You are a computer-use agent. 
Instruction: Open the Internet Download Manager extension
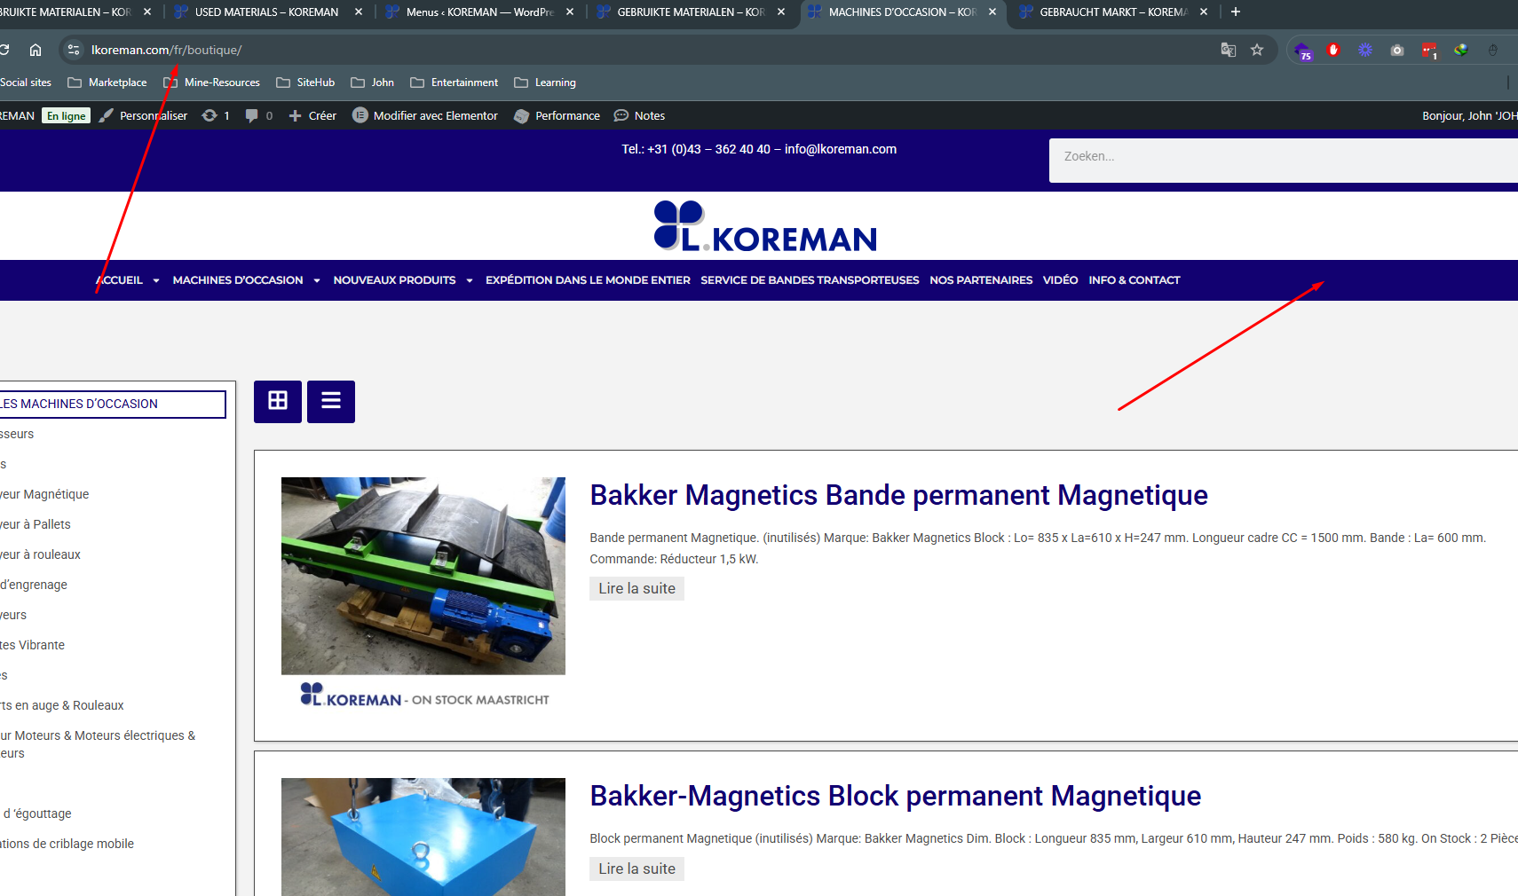click(1461, 50)
